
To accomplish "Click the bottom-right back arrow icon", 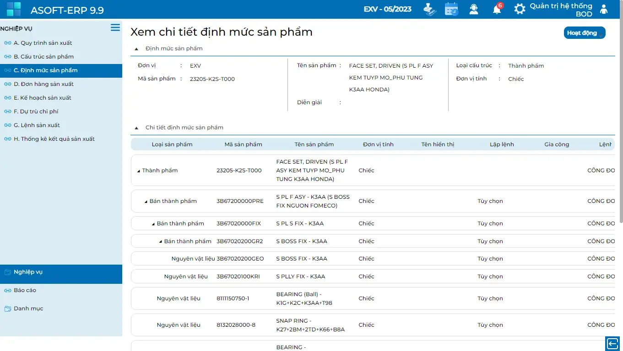I will tap(612, 343).
